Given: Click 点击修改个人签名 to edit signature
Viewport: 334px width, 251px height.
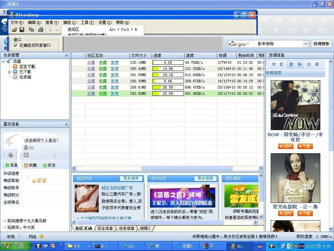Looking at the screenshot, I should pos(41,141).
